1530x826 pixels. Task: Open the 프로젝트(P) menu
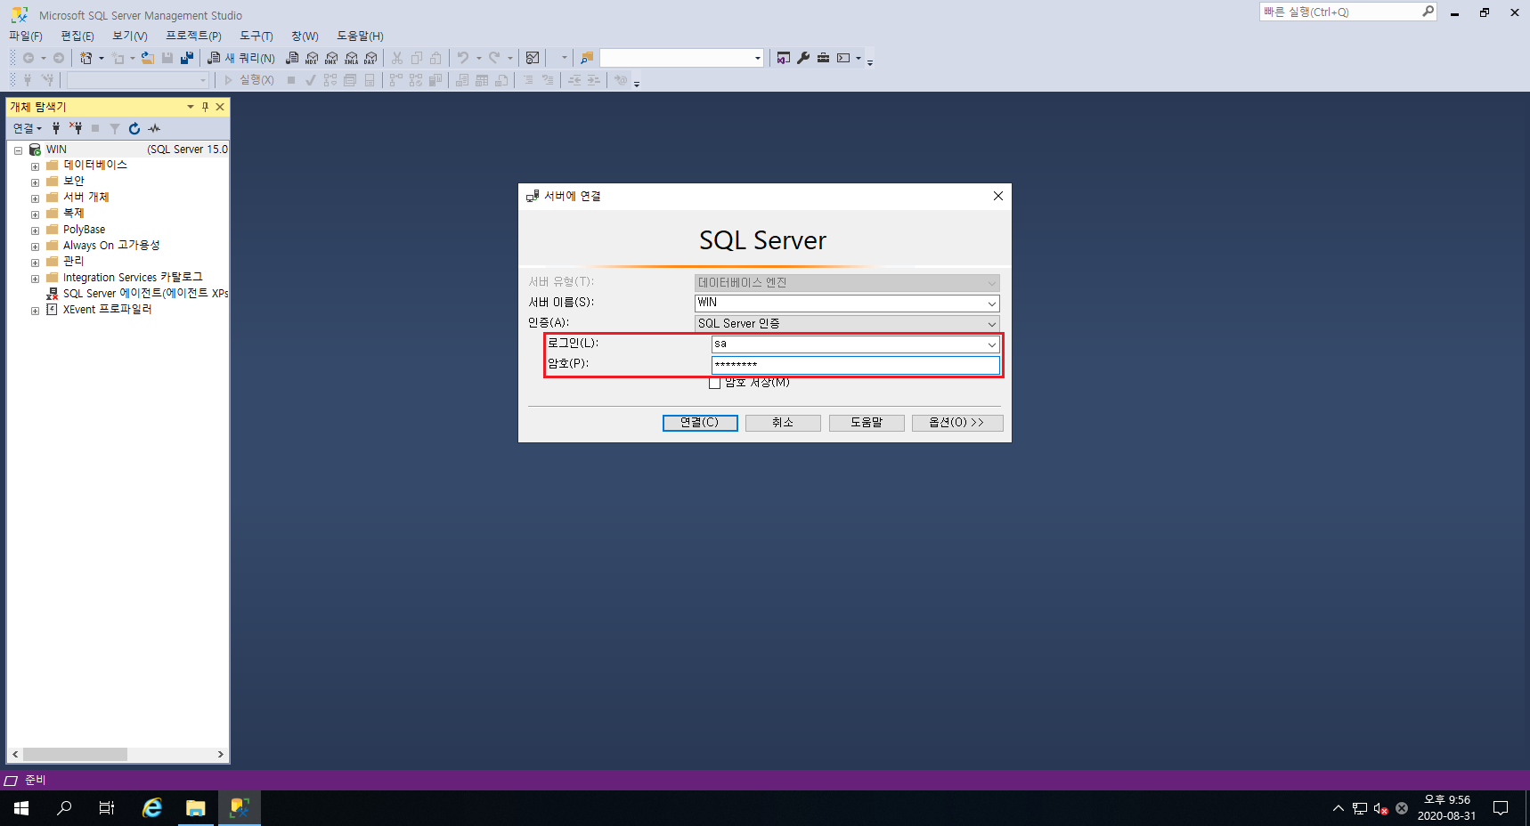(x=193, y=36)
